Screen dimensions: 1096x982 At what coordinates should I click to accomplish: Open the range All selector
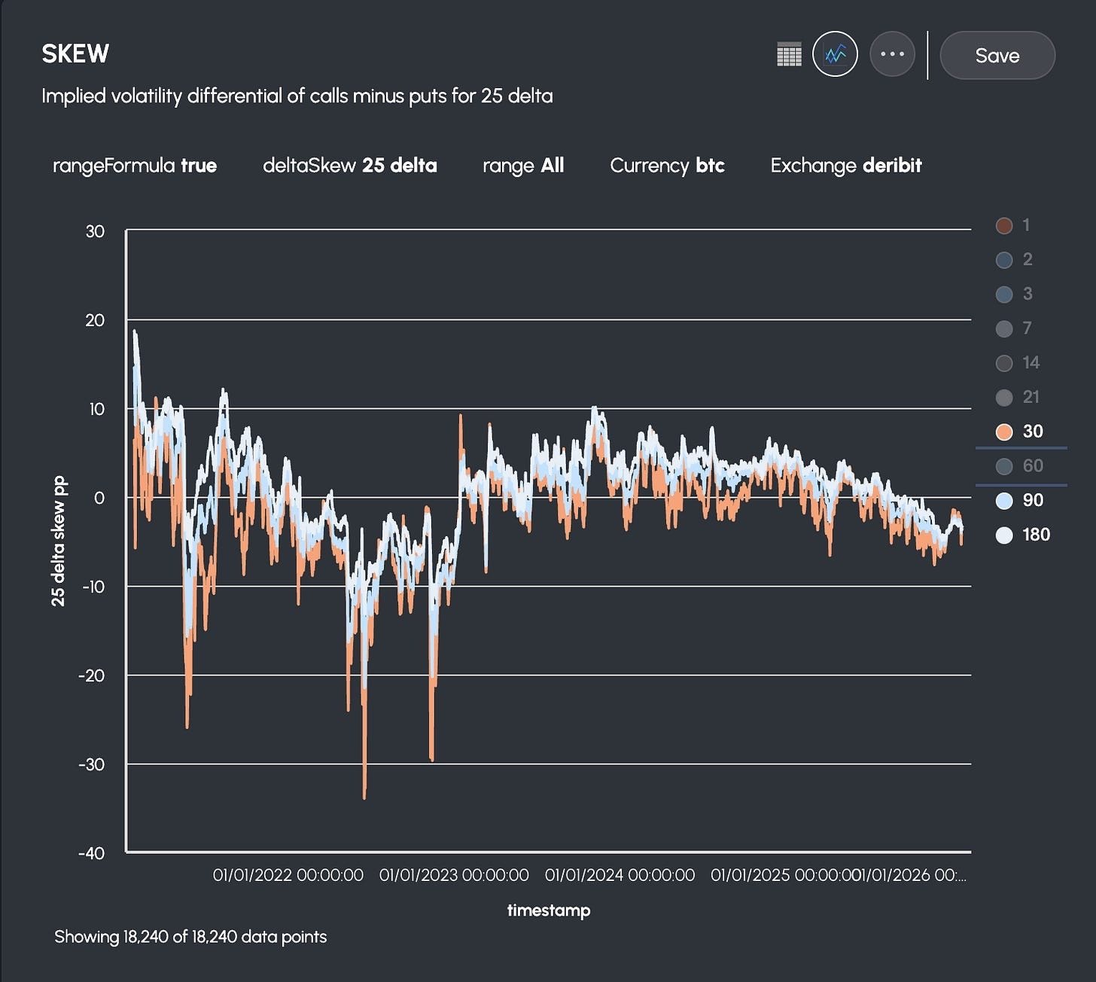tap(524, 166)
